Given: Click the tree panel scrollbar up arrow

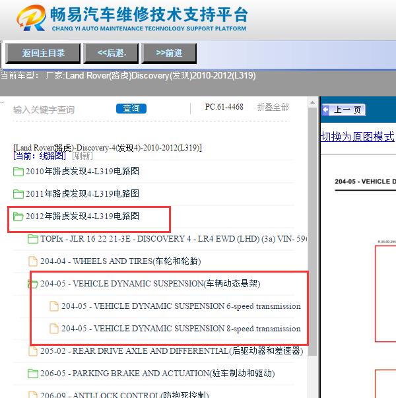Looking at the screenshot, I should point(312,102).
